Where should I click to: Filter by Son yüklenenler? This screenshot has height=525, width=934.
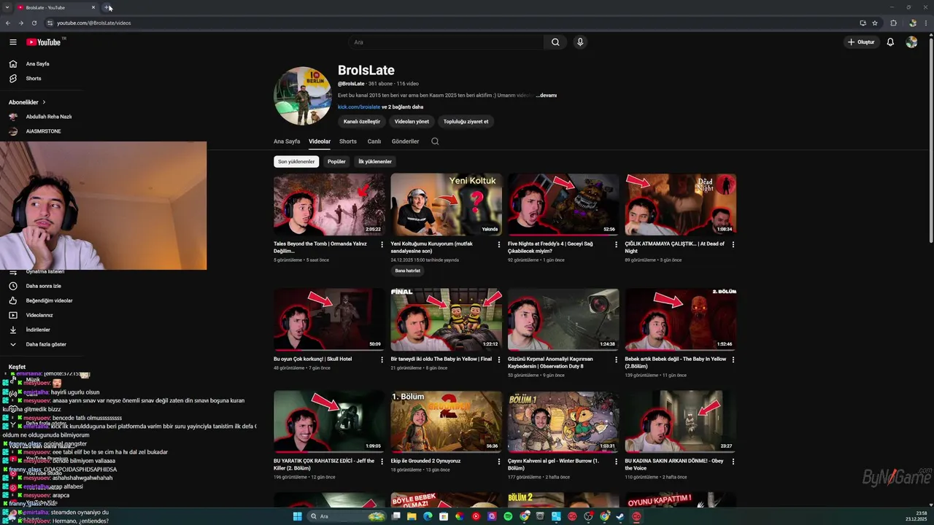tap(296, 161)
